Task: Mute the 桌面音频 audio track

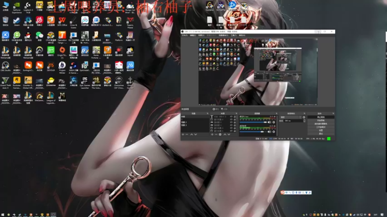Action: click(x=269, y=132)
